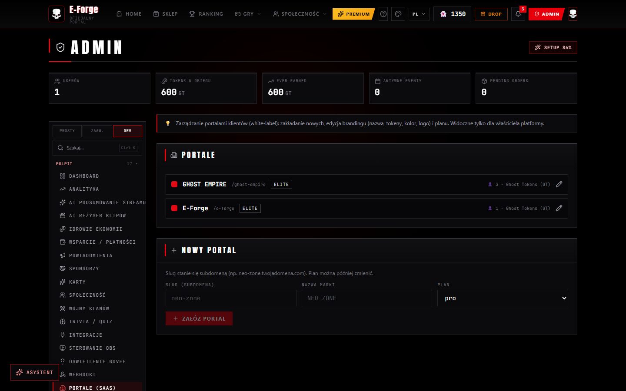
Task: Open AI PODSUMOWANIE STREAMU sidebar item
Action: [x=99, y=202]
